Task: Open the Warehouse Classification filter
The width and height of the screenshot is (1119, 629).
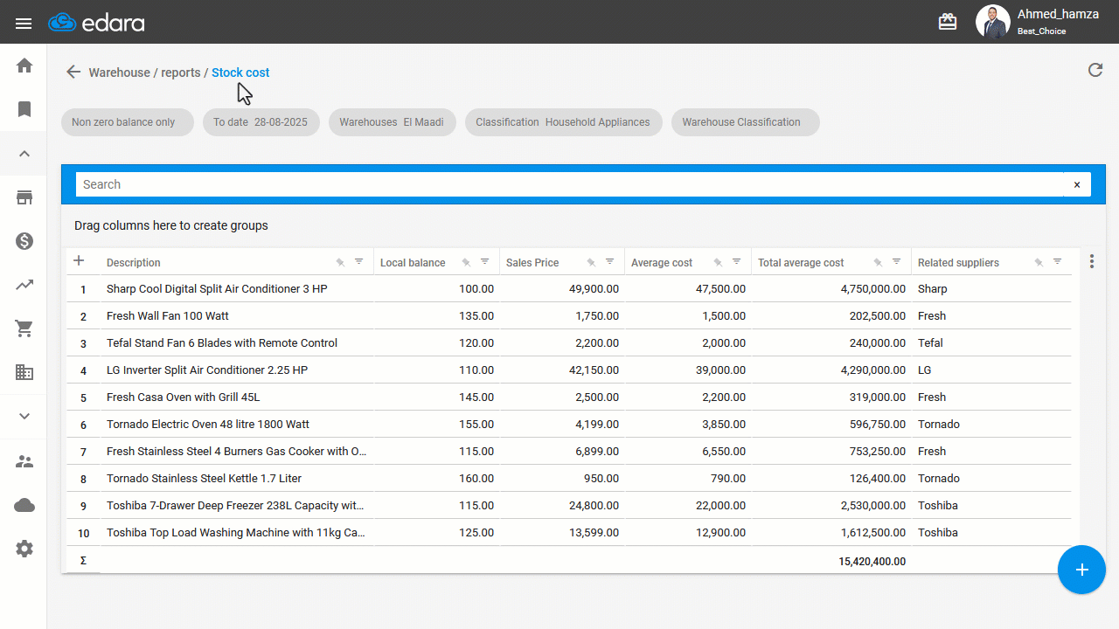Action: (x=746, y=122)
